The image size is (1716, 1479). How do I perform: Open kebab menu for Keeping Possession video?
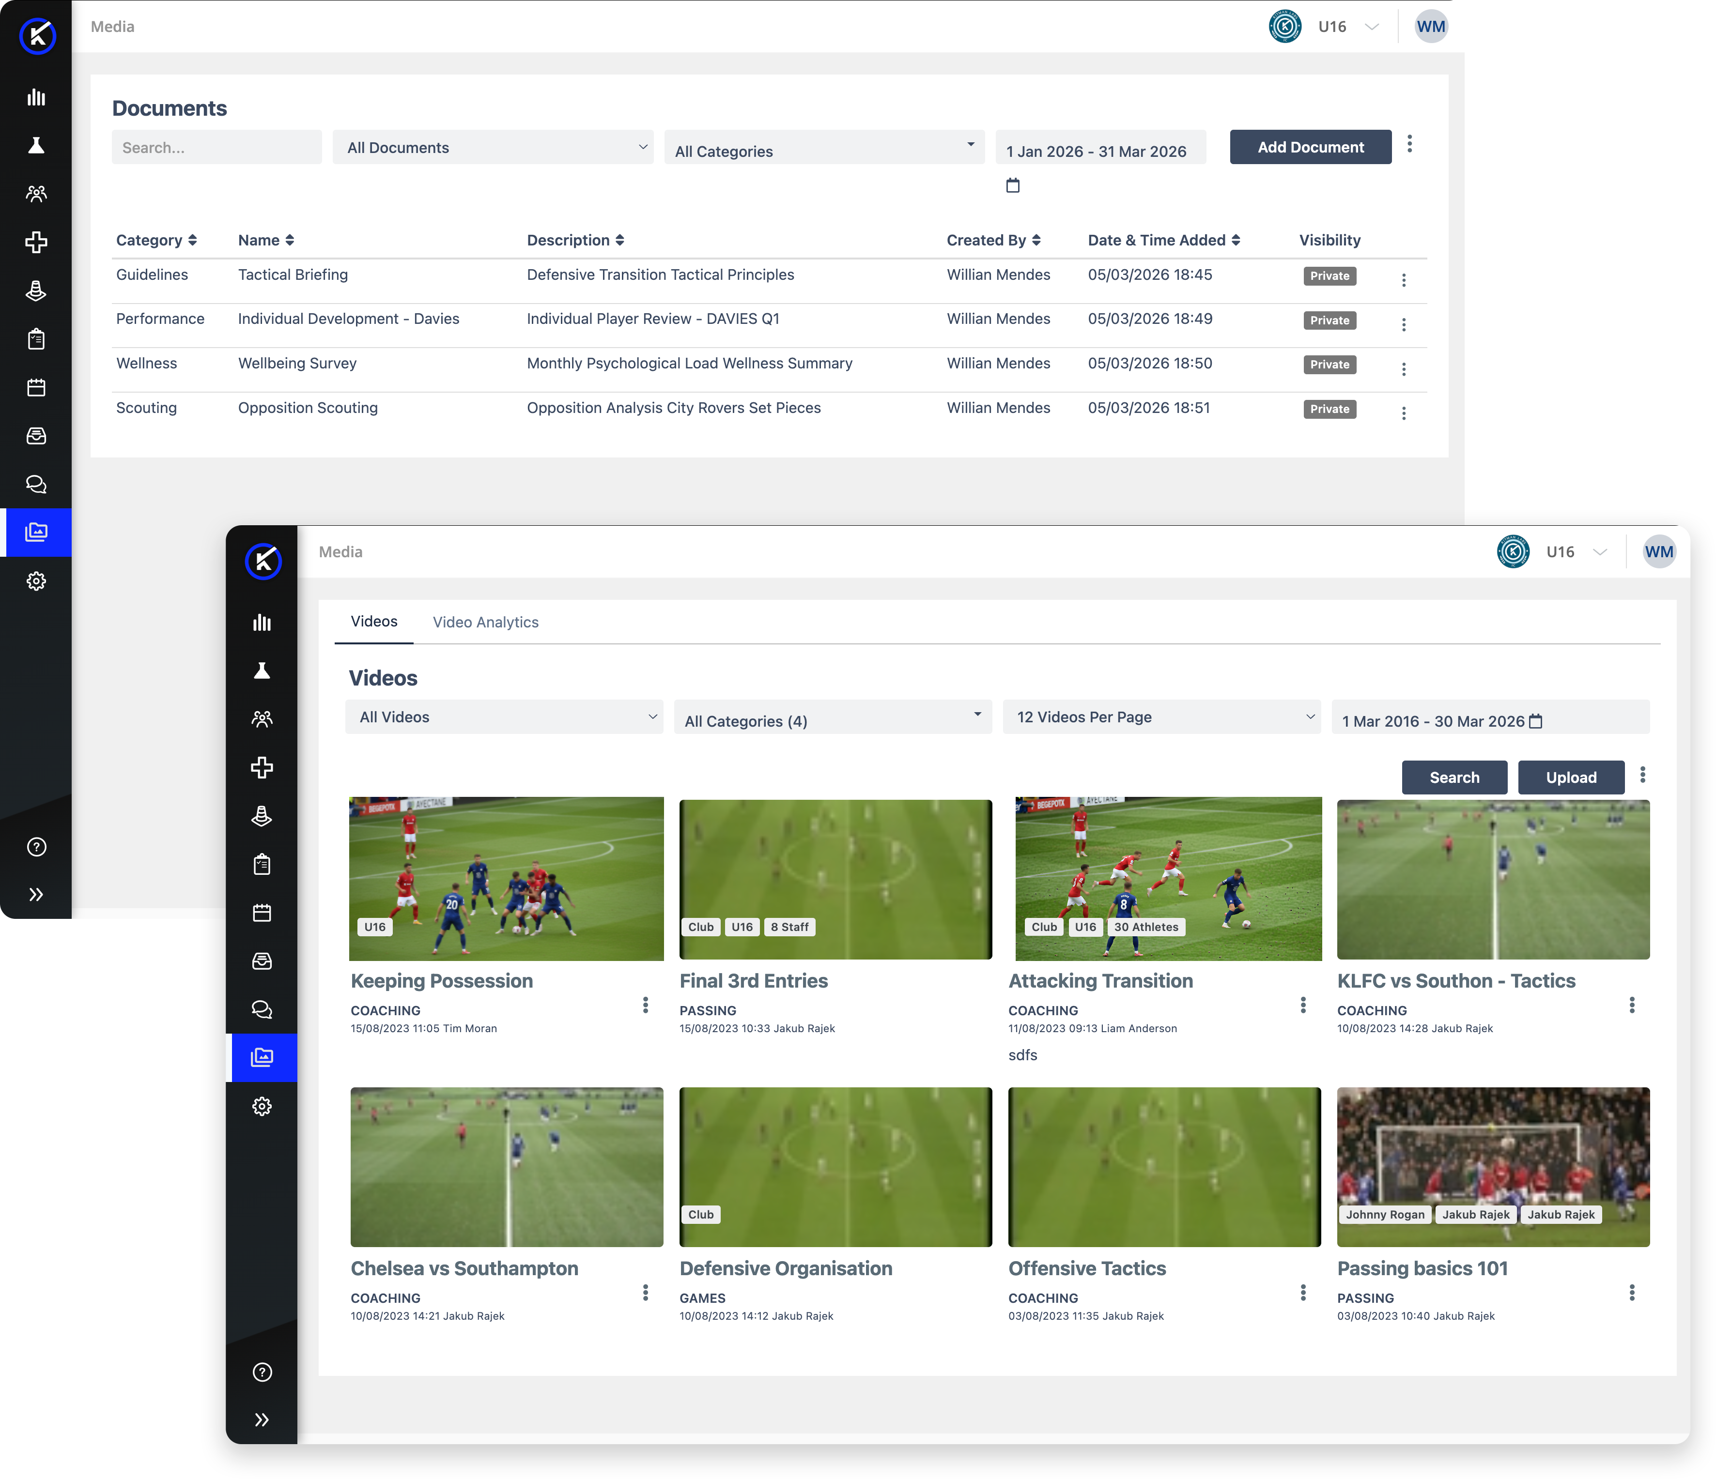point(645,1005)
